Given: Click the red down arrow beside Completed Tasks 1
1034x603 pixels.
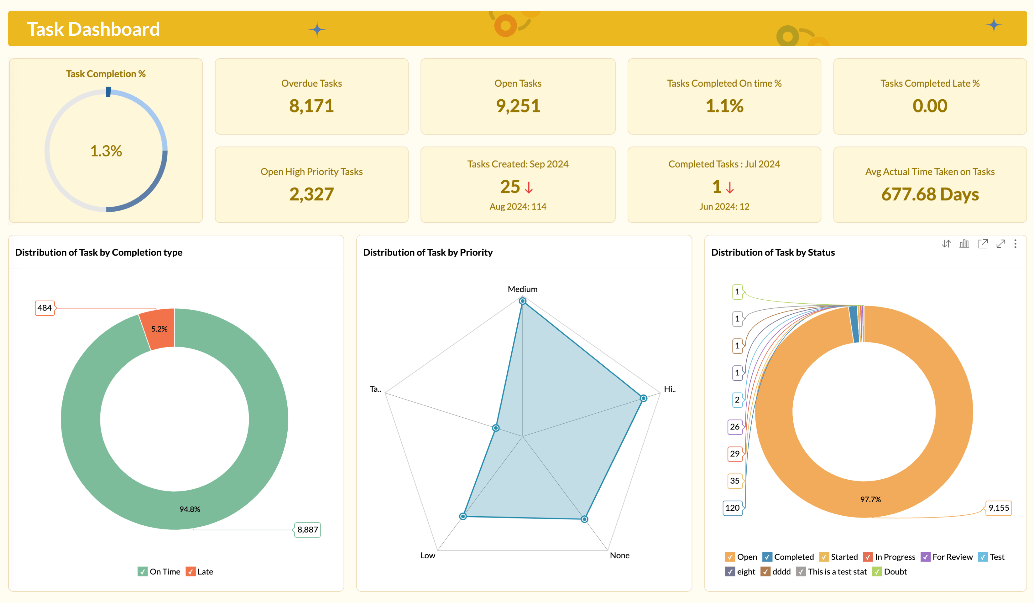Looking at the screenshot, I should point(730,187).
